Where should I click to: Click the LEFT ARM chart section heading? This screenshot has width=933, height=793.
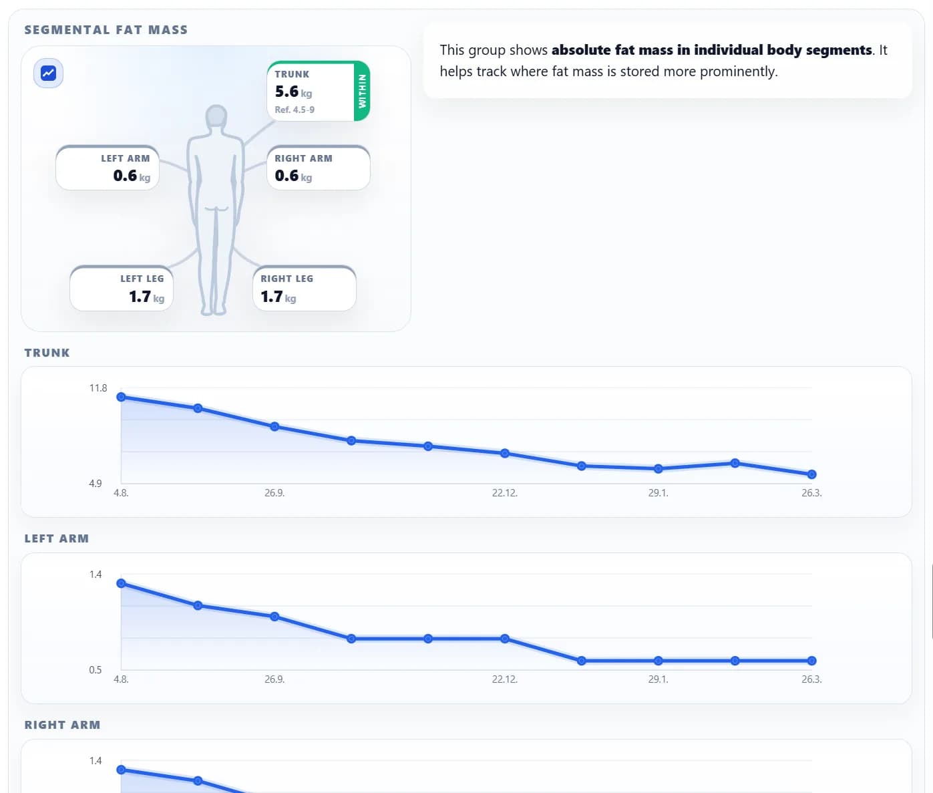point(57,538)
